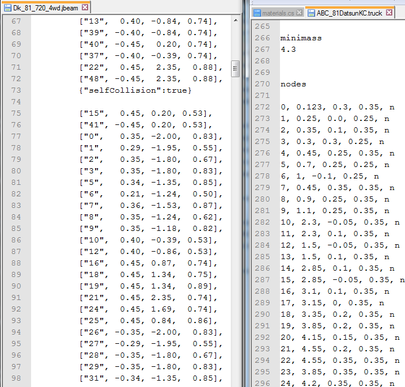
Task: Click node "24" line in the jbeam file
Action: point(148,309)
